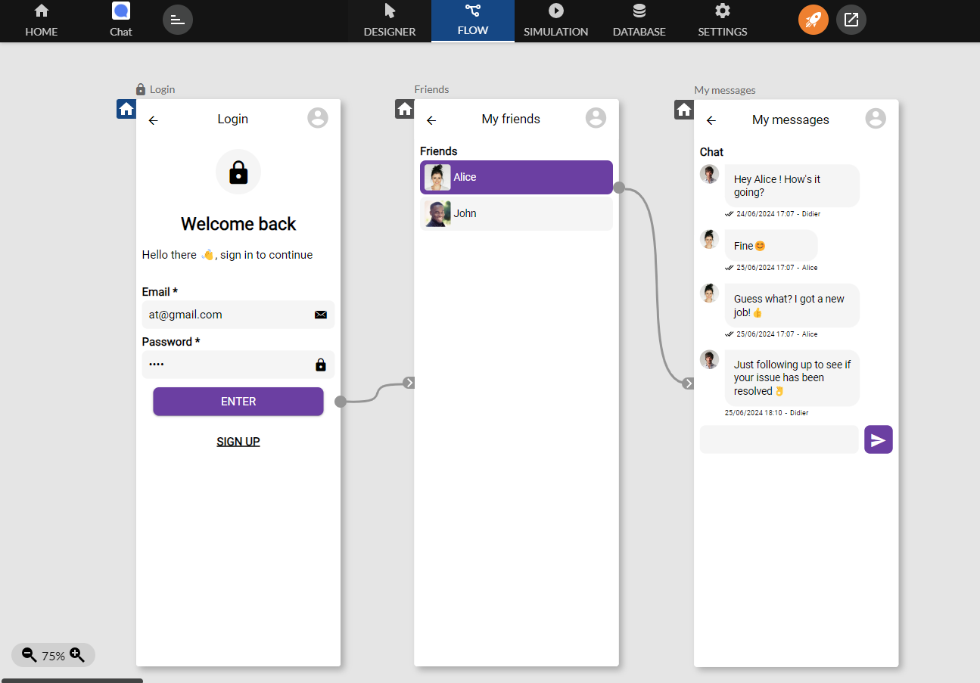The width and height of the screenshot is (980, 683).
Task: Click the 'My messages' screen label above the canvas
Action: pos(725,90)
